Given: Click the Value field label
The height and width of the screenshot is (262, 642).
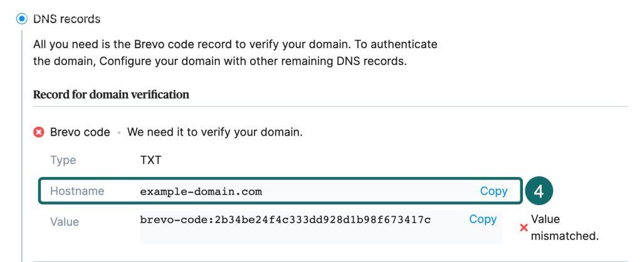Looking at the screenshot, I should coord(65,222).
